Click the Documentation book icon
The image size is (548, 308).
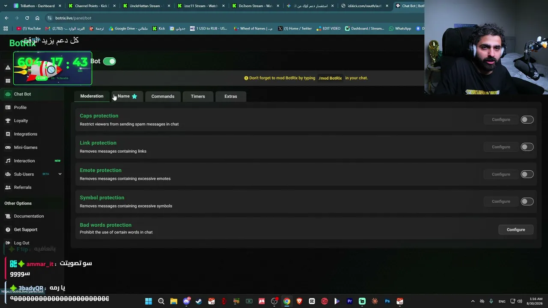pos(8,216)
